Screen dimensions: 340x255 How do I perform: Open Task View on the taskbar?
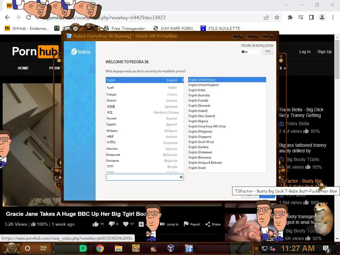[43, 248]
